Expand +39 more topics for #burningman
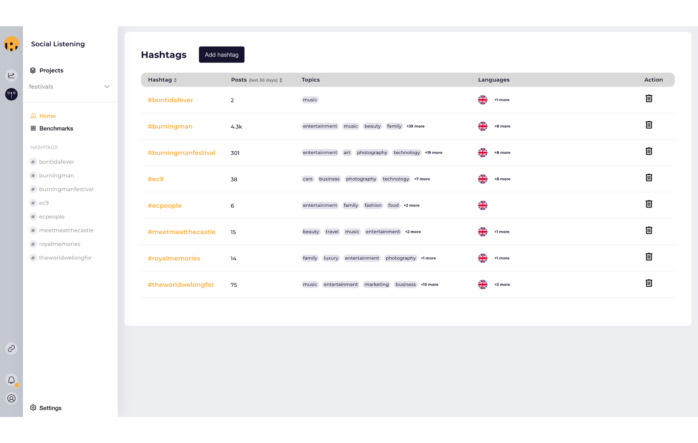698x443 pixels. tap(415, 126)
